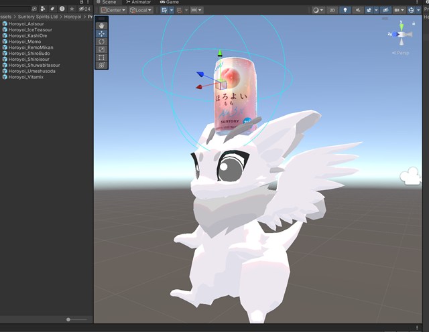Image resolution: width=429 pixels, height=332 pixels.
Task: Click the search by import log type icon
Action: (62, 9)
